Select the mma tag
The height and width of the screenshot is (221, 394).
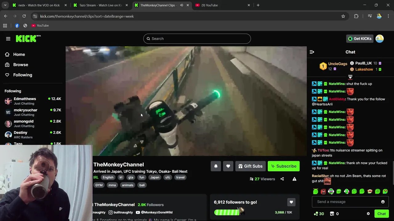coord(112,185)
